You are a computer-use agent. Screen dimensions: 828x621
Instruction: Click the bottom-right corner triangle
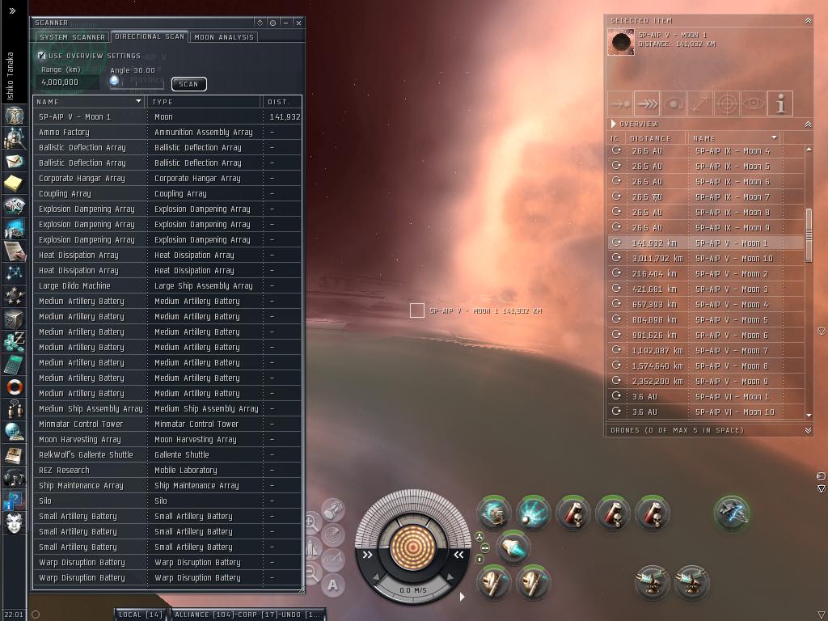tap(822, 615)
